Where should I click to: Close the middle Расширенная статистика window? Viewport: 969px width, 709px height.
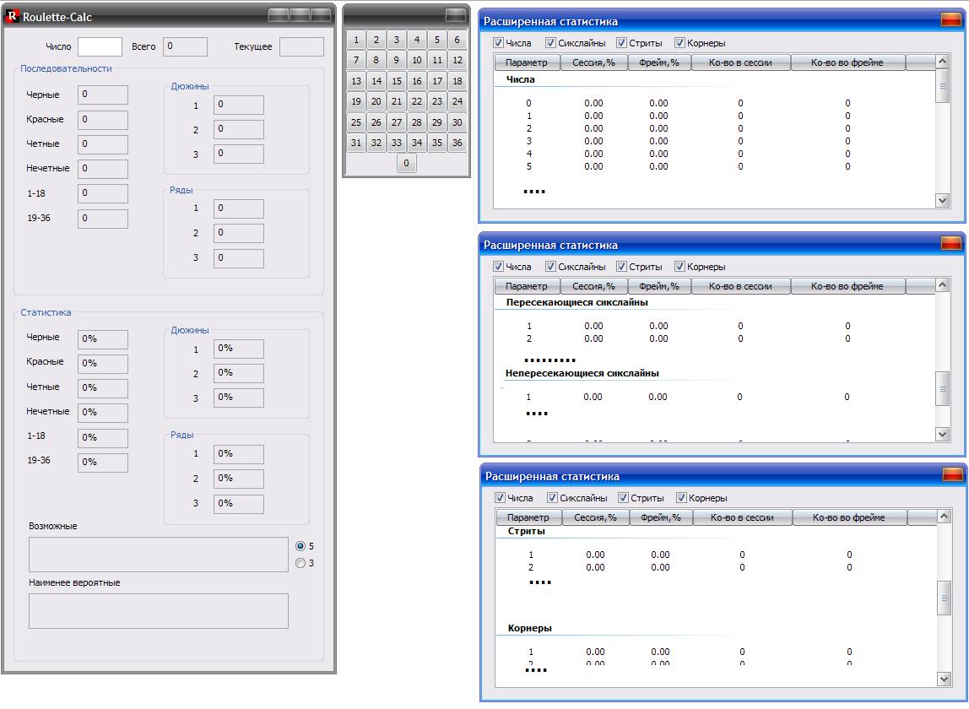pos(951,244)
